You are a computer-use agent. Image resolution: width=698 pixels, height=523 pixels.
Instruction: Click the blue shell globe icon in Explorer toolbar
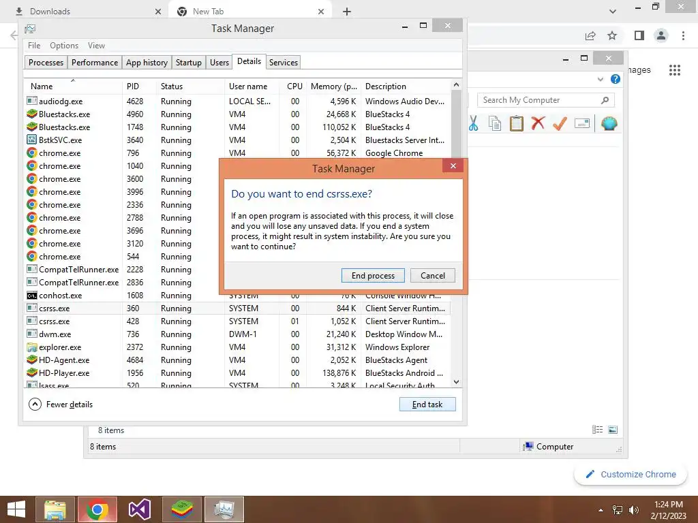click(609, 123)
